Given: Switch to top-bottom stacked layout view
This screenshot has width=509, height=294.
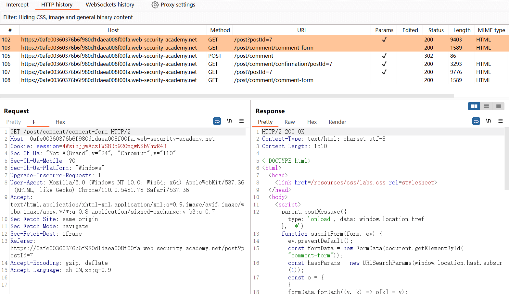Looking at the screenshot, I should 486,106.
